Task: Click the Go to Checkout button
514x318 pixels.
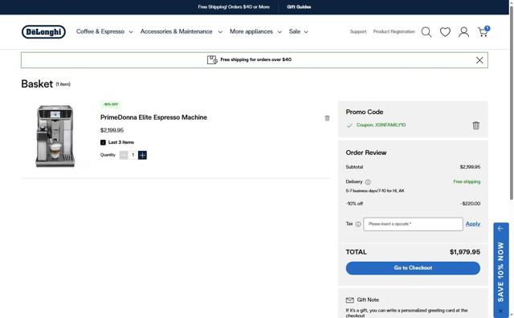Action: tap(413, 268)
